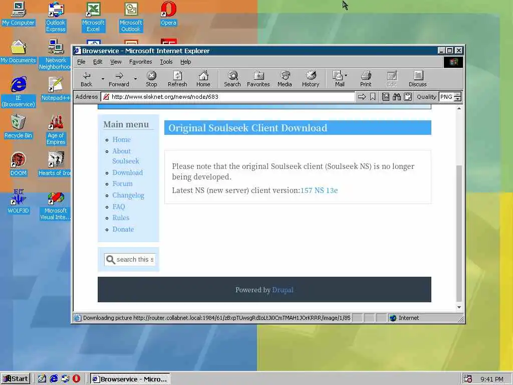Follow the About Soulseek link
The width and height of the screenshot is (513, 385).
[x=126, y=156]
